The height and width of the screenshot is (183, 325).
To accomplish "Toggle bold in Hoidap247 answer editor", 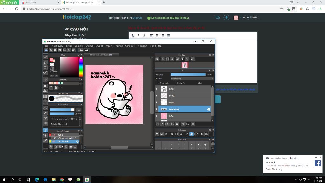I will 132,36.
